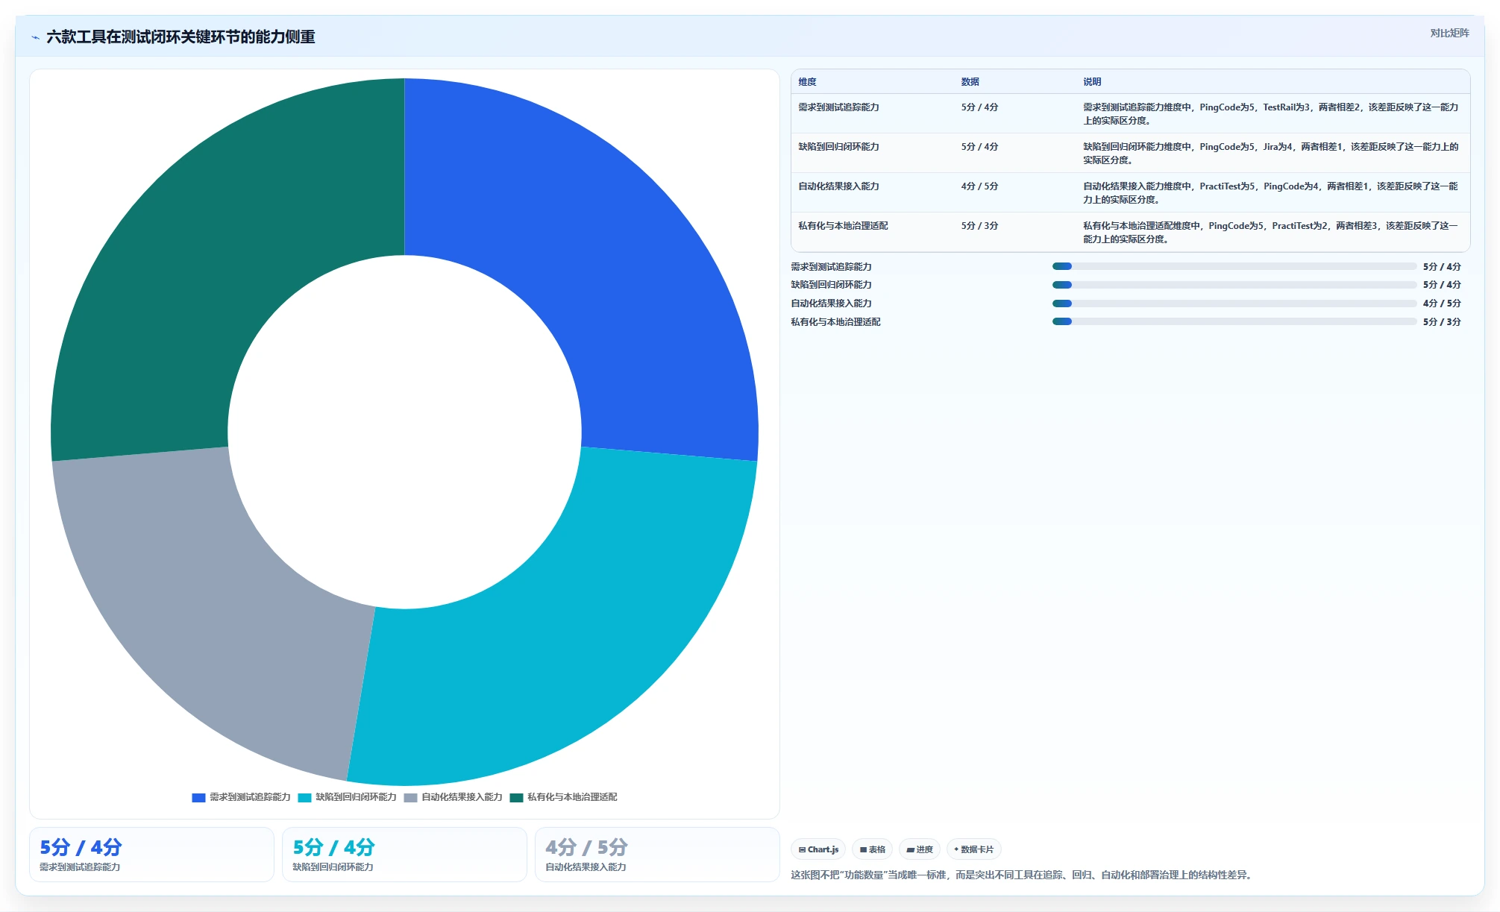Open the 自动化结果接入能力 score card
1500x912 pixels.
657,855
